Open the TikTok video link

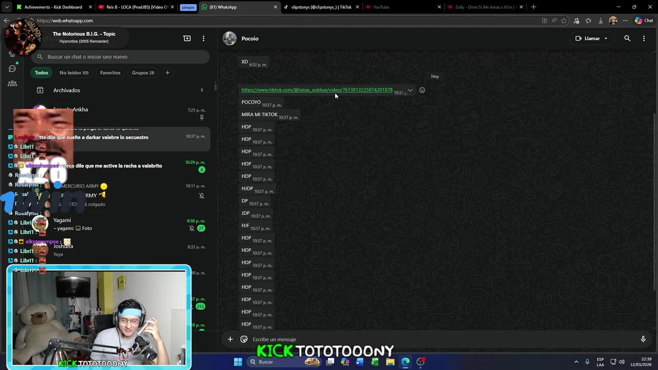point(317,90)
